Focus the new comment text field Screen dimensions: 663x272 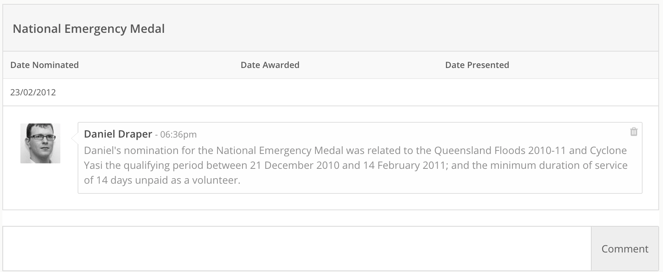pos(297,249)
